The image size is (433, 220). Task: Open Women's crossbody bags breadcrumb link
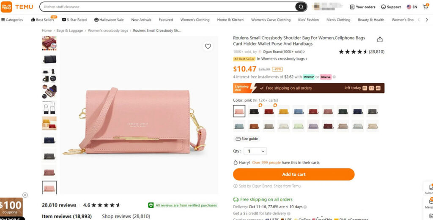[108, 30]
